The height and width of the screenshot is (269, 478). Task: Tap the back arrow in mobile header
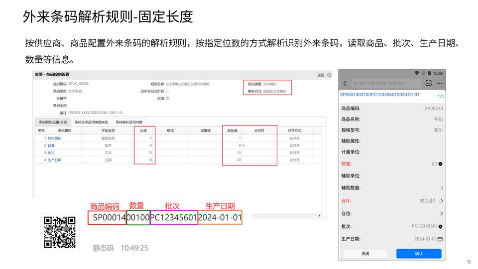(345, 83)
